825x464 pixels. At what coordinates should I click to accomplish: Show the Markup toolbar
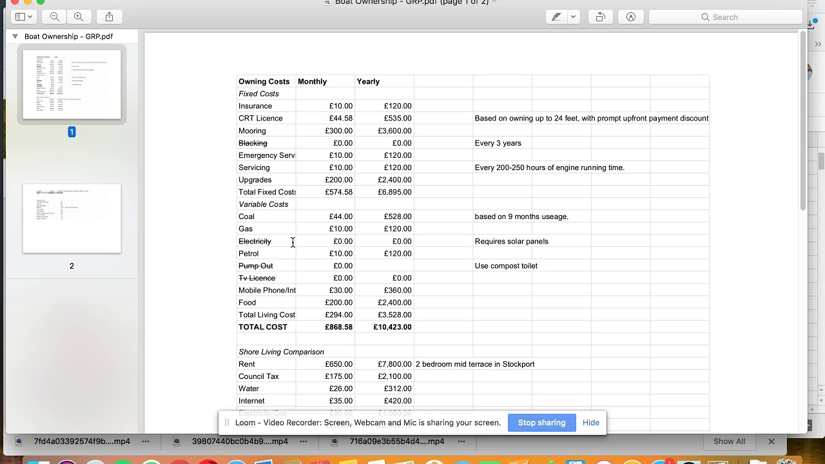631,17
